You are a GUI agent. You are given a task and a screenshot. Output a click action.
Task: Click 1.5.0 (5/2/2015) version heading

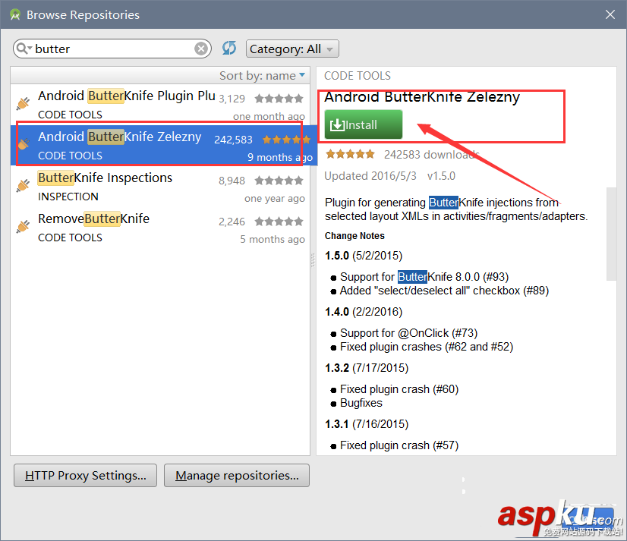[364, 256]
